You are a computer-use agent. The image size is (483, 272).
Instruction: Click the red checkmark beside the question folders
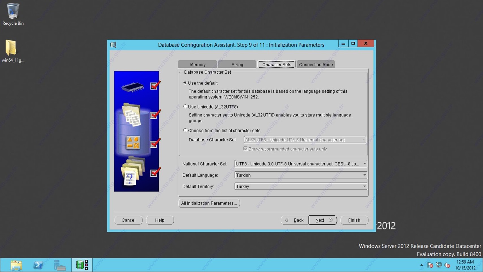155,172
